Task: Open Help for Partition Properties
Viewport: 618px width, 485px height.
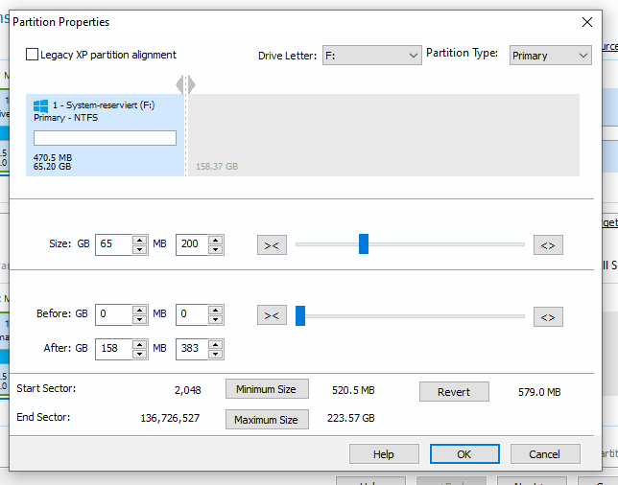Action: (384, 454)
